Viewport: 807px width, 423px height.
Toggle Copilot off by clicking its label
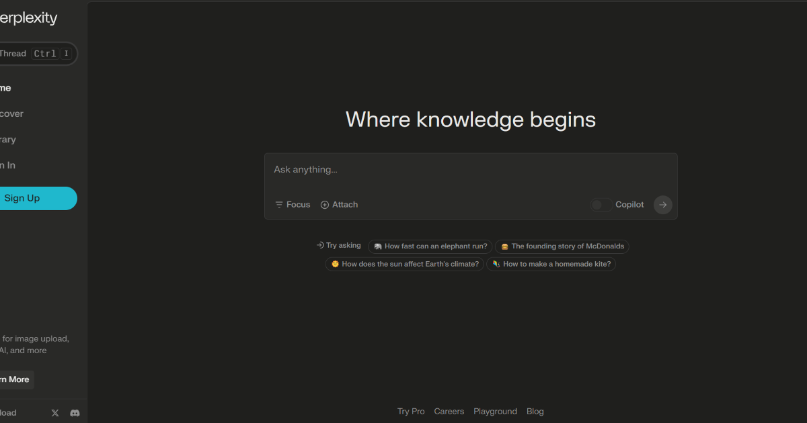coord(629,204)
